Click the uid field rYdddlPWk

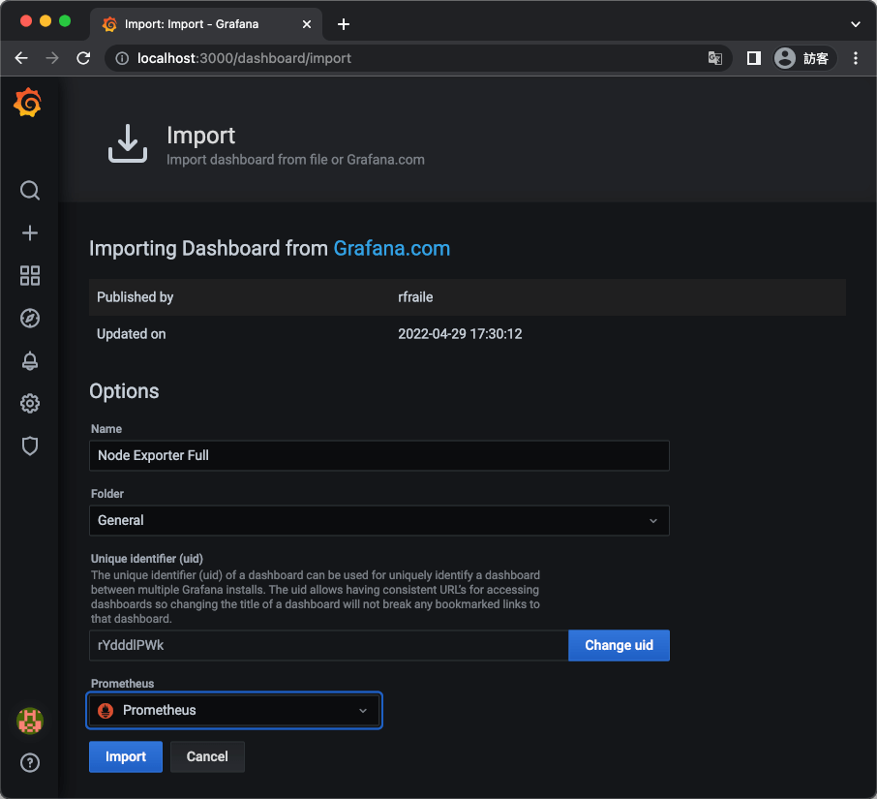(x=329, y=645)
